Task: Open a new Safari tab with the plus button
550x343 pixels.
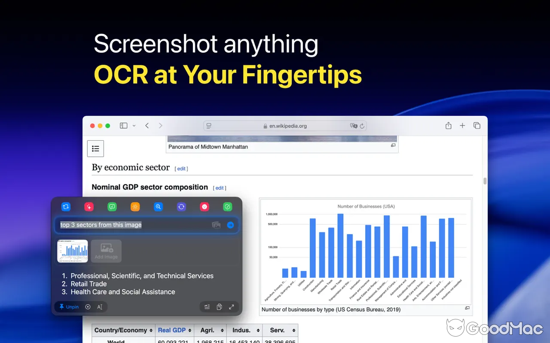Action: tap(462, 126)
